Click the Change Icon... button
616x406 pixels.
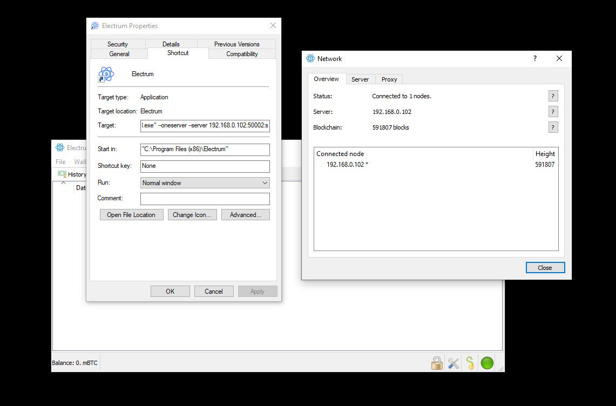[192, 214]
